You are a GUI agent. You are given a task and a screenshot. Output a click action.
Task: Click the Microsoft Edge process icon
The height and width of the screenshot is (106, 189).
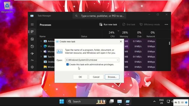point(45,46)
